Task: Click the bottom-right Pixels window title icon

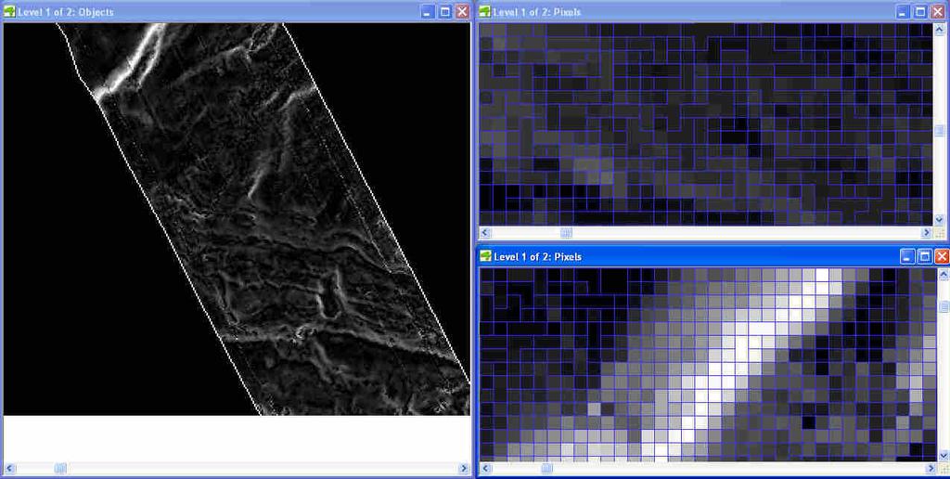Action: [485, 256]
